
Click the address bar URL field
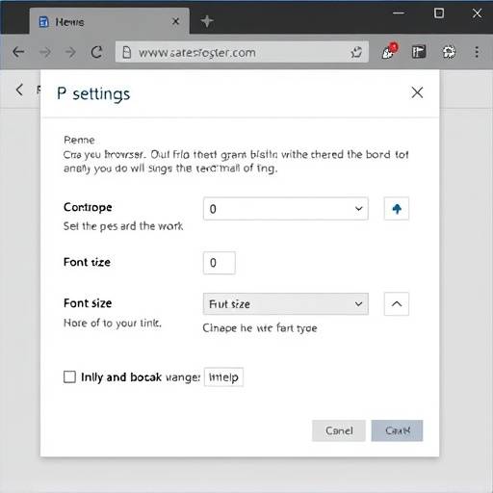(x=242, y=52)
